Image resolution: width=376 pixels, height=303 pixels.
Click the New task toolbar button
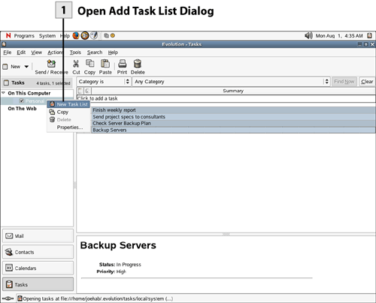(x=11, y=67)
